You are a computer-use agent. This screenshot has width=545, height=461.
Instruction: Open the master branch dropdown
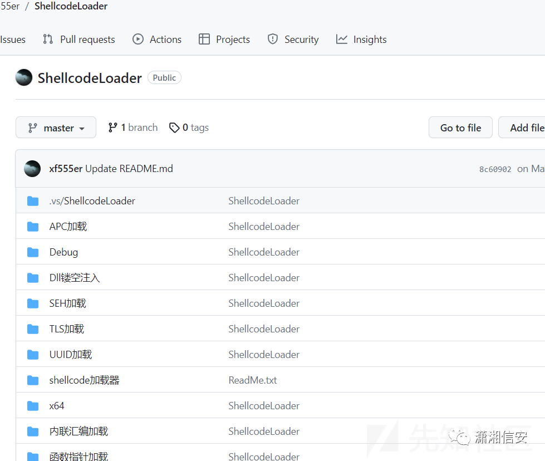[x=56, y=127]
